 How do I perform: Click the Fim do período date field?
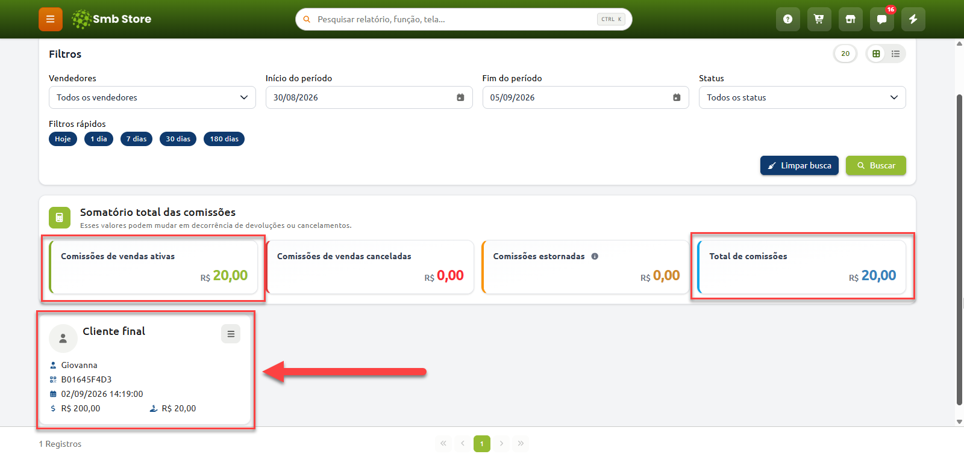(x=586, y=97)
